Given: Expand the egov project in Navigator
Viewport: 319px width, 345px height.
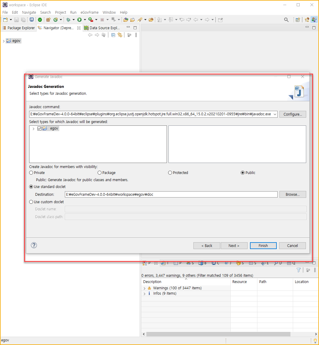Looking at the screenshot, I should tap(4, 41).
